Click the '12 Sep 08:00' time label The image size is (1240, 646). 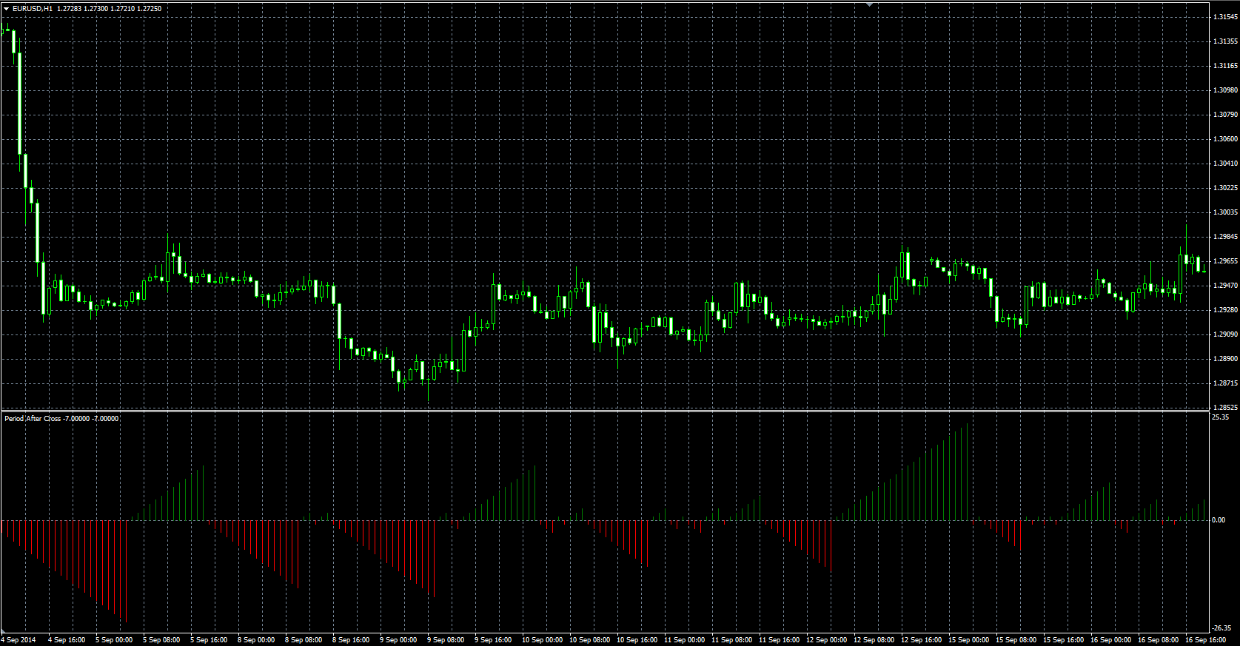point(873,640)
